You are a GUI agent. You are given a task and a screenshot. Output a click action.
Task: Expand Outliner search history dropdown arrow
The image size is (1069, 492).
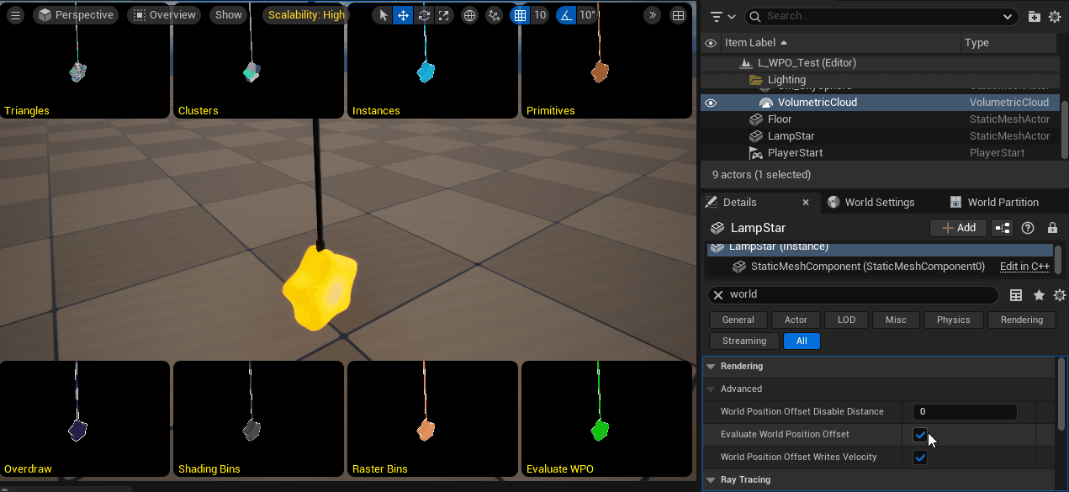1008,16
